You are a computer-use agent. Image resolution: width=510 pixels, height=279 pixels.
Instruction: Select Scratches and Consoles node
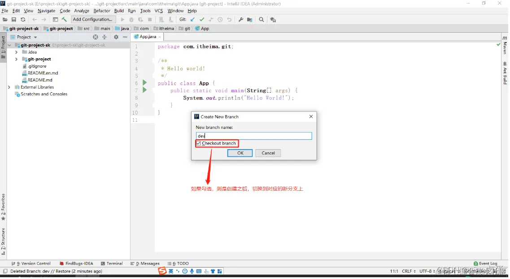pos(41,94)
